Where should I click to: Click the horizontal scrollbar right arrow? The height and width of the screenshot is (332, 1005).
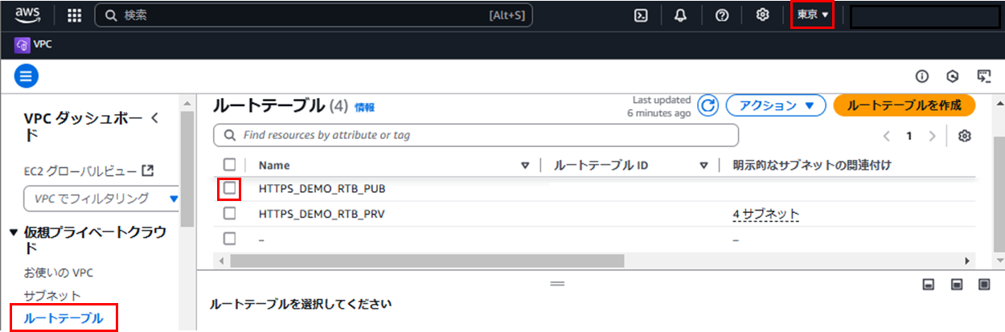coord(967,261)
